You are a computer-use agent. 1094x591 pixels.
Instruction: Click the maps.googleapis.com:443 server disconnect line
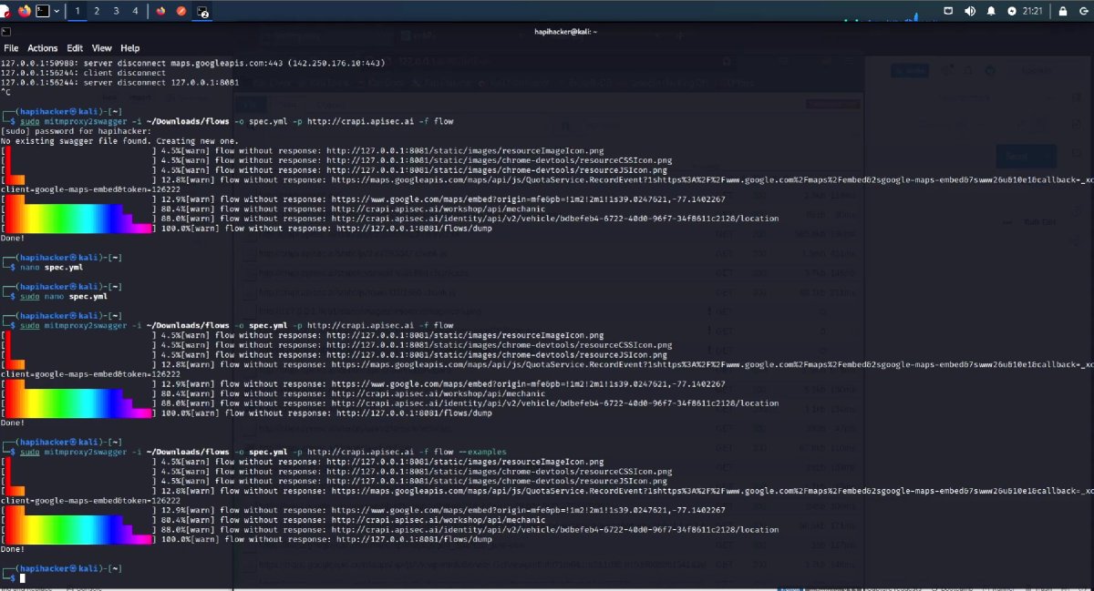192,63
